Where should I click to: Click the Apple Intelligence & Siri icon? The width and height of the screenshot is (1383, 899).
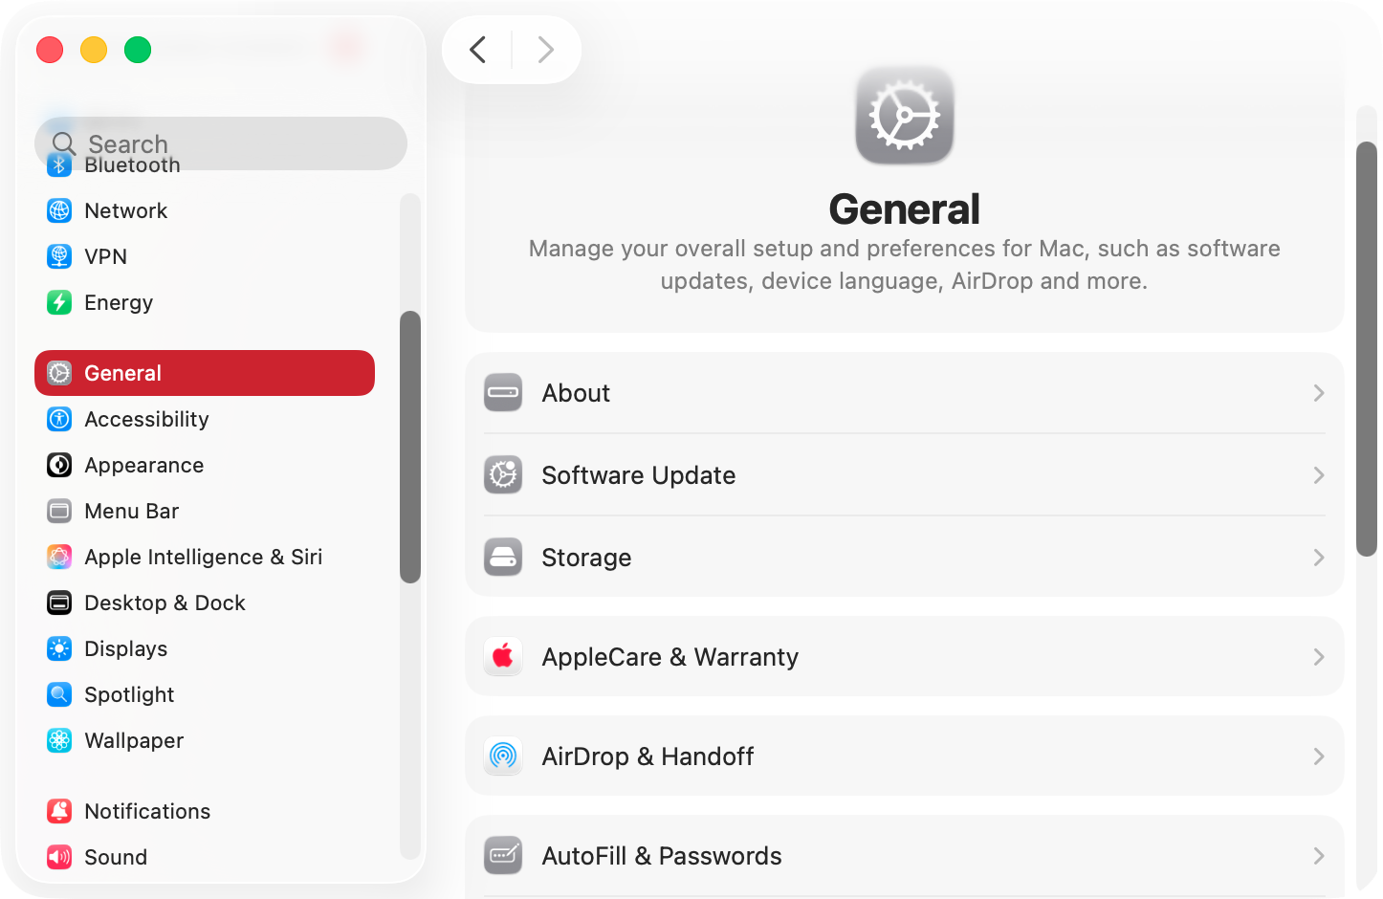point(59,557)
